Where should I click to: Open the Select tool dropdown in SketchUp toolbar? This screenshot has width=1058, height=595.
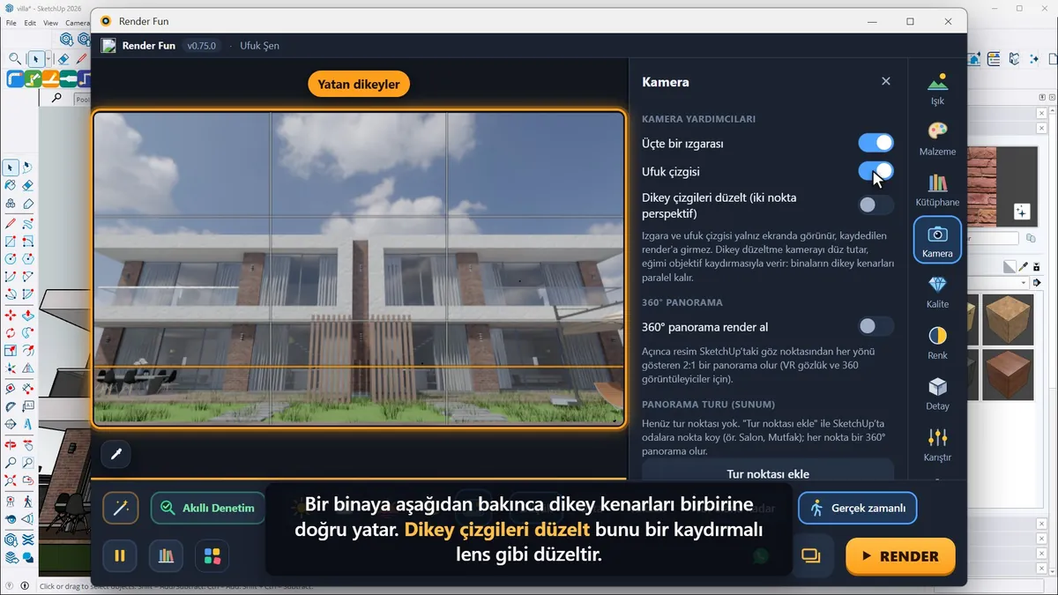click(47, 59)
